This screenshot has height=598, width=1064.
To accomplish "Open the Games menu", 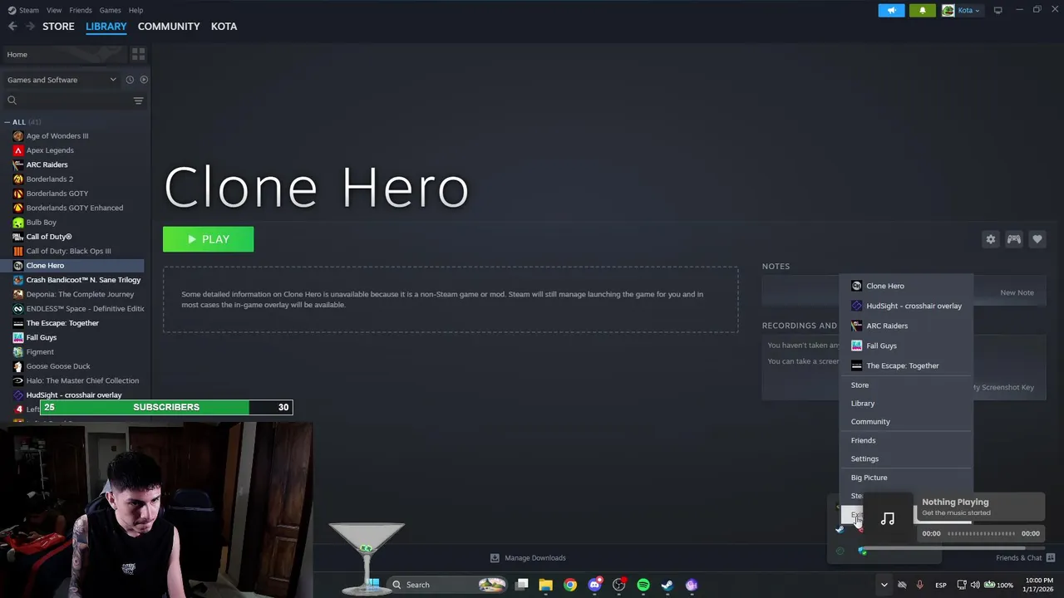I will pos(110,10).
